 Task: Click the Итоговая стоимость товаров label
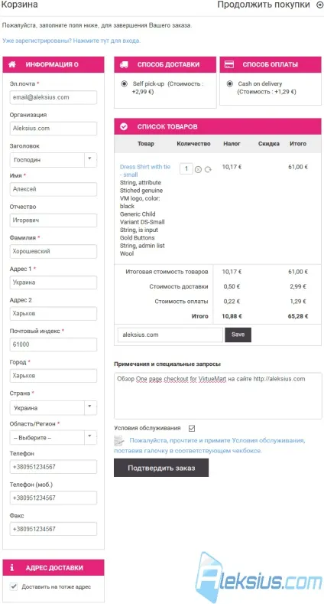point(167,272)
